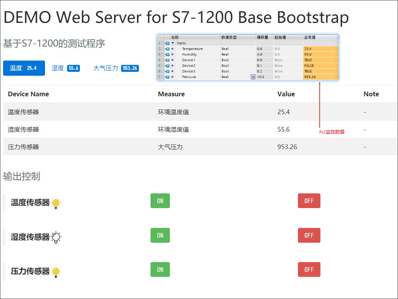The height and width of the screenshot is (299, 398).
Task: Click the Value column header
Action: point(286,94)
